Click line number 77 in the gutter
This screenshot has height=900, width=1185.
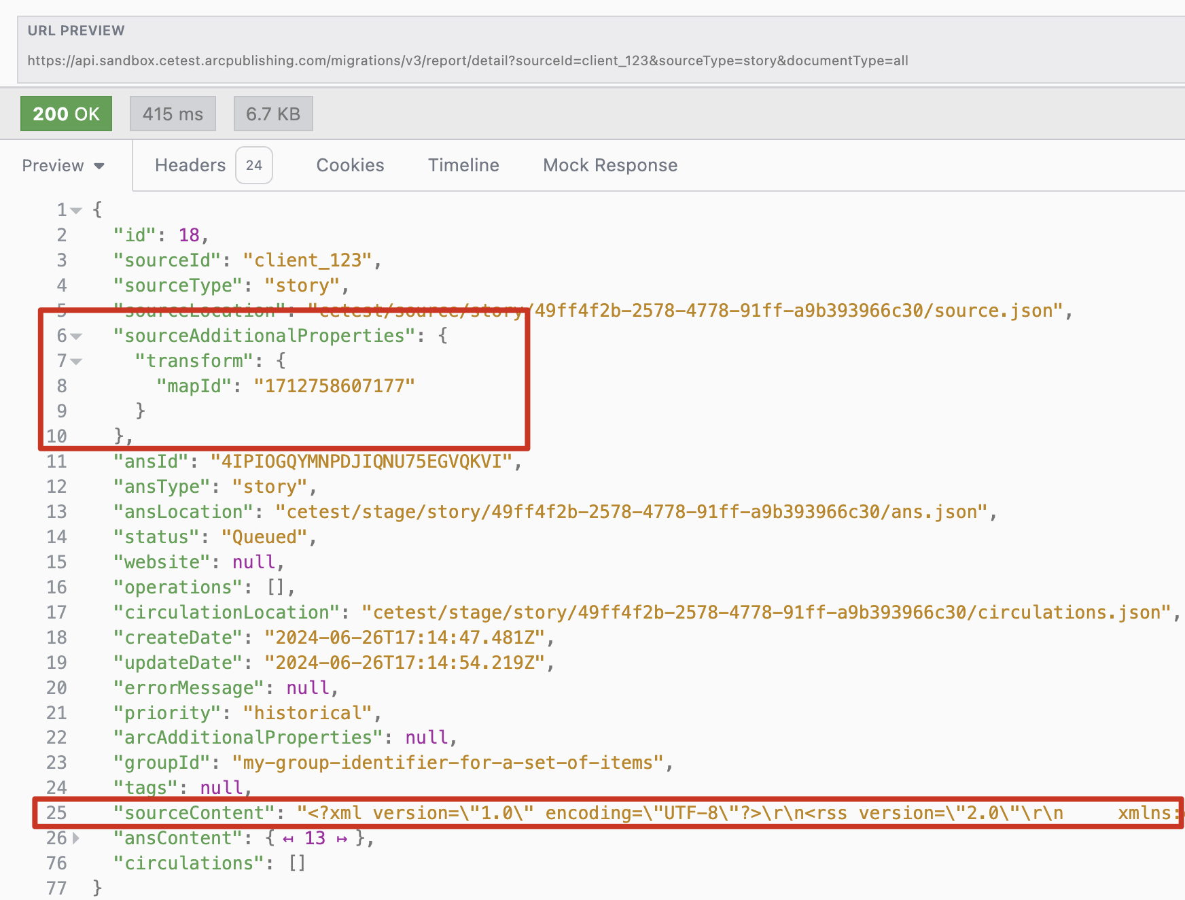pyautogui.click(x=56, y=888)
